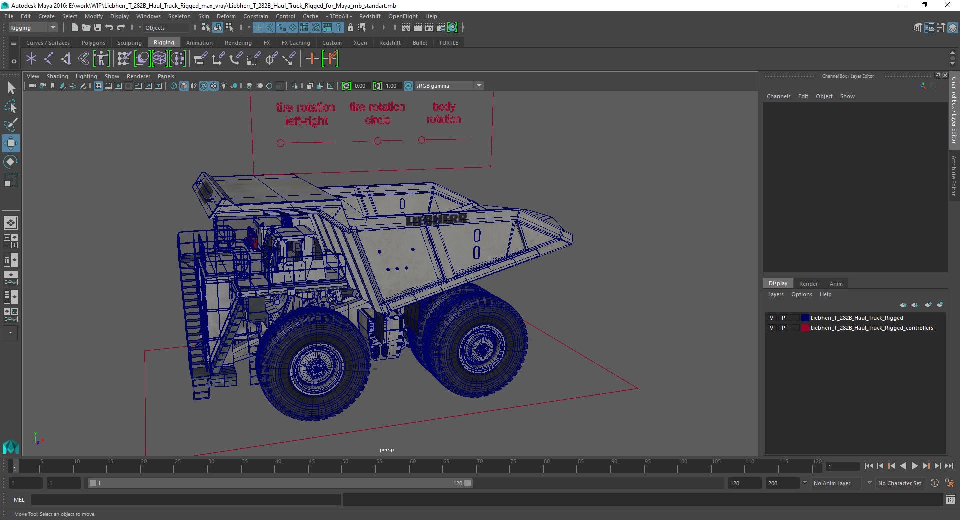Open the Rigging menu set dropdown

33,28
